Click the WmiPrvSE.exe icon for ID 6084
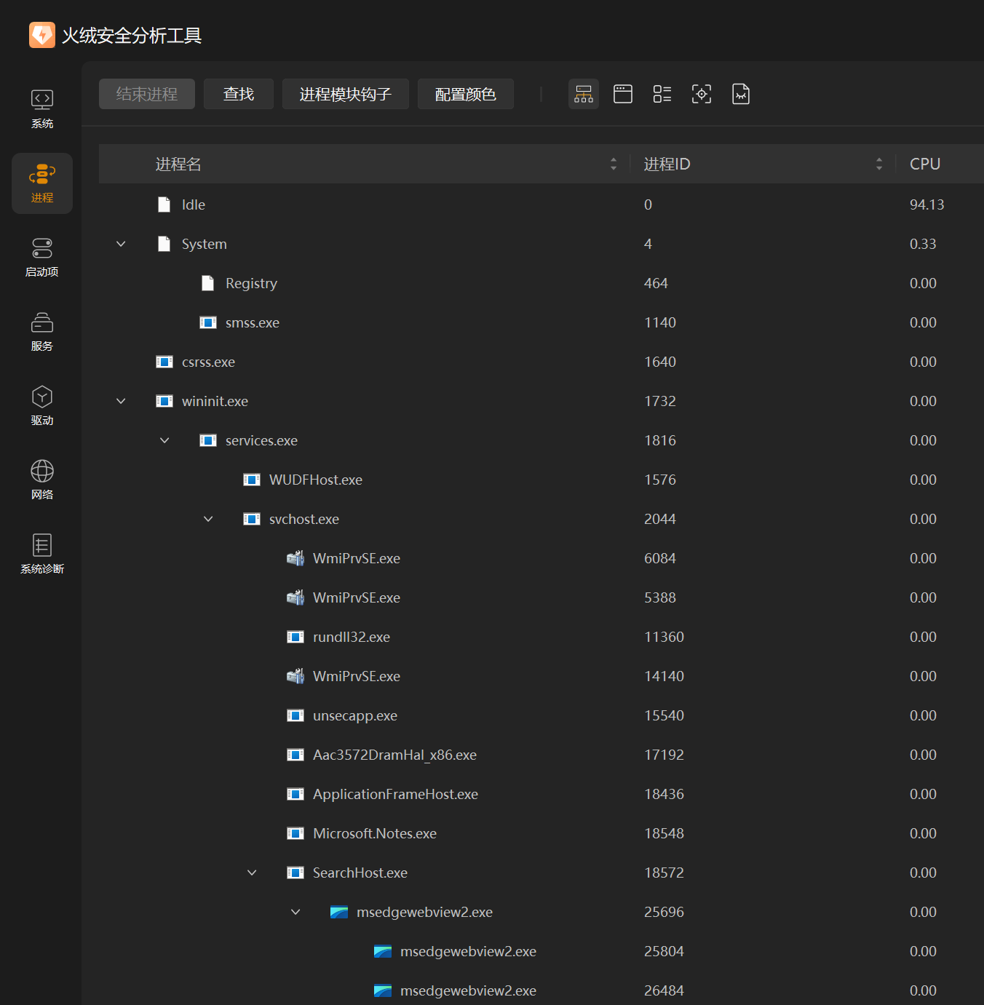Viewport: 984px width, 1005px height. (295, 558)
